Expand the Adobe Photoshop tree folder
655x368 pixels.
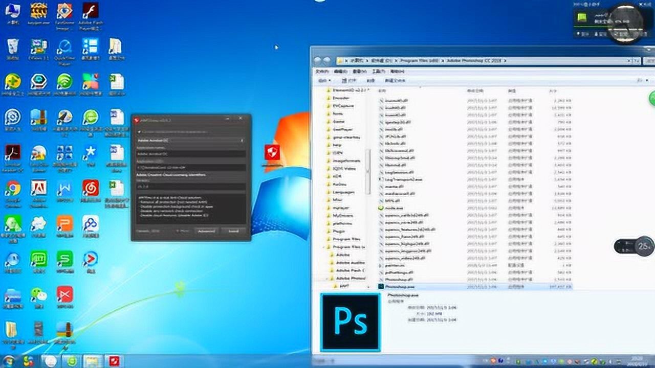327,278
